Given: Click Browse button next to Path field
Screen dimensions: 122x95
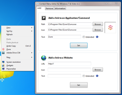Looking at the screenshot, I should pos(98,24).
